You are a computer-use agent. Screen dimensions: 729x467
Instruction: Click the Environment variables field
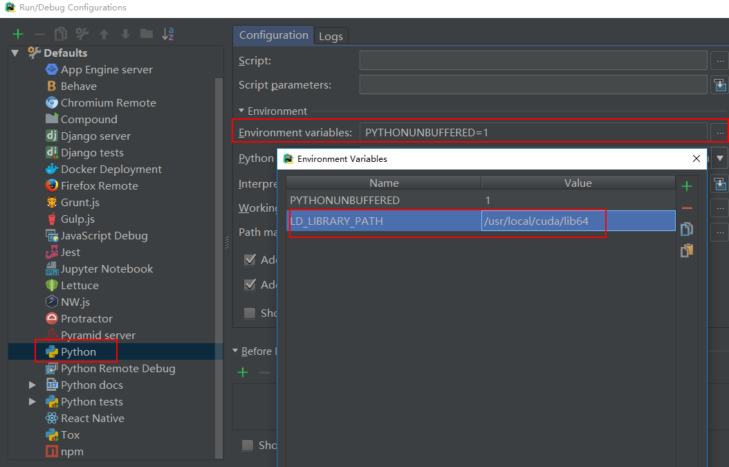pyautogui.click(x=533, y=133)
